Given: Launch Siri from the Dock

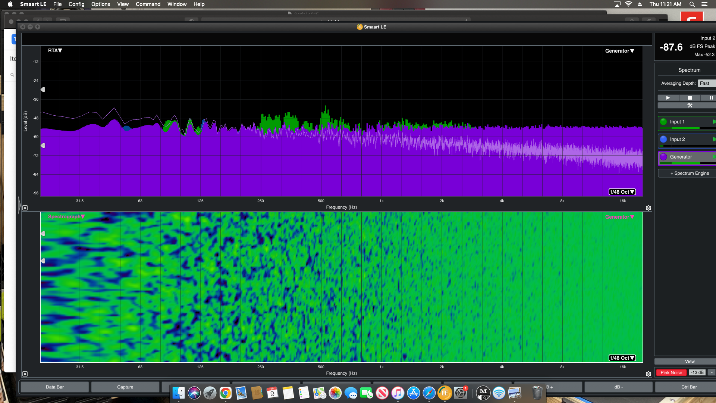Looking at the screenshot, I should pyautogui.click(x=194, y=393).
